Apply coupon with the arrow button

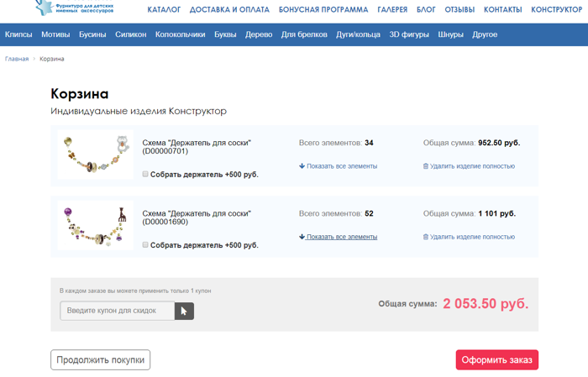(184, 312)
